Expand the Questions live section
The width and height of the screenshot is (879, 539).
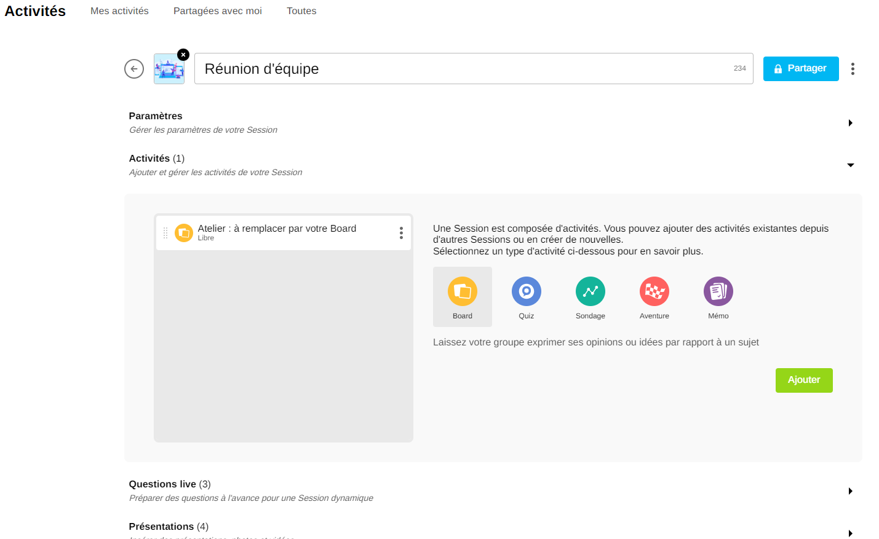(x=850, y=491)
